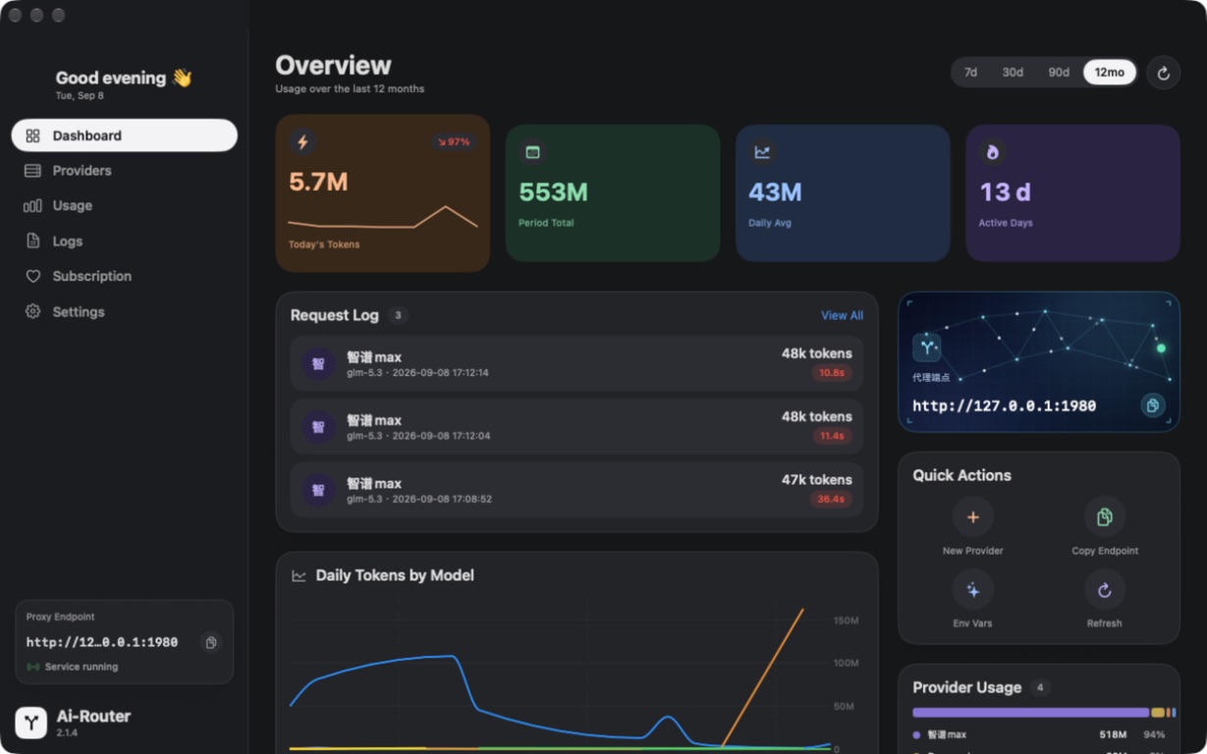Go to the Providers section

coord(125,171)
